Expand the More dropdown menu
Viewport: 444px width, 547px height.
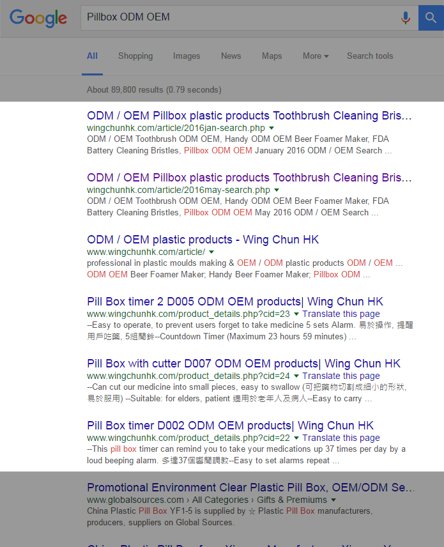[x=316, y=56]
